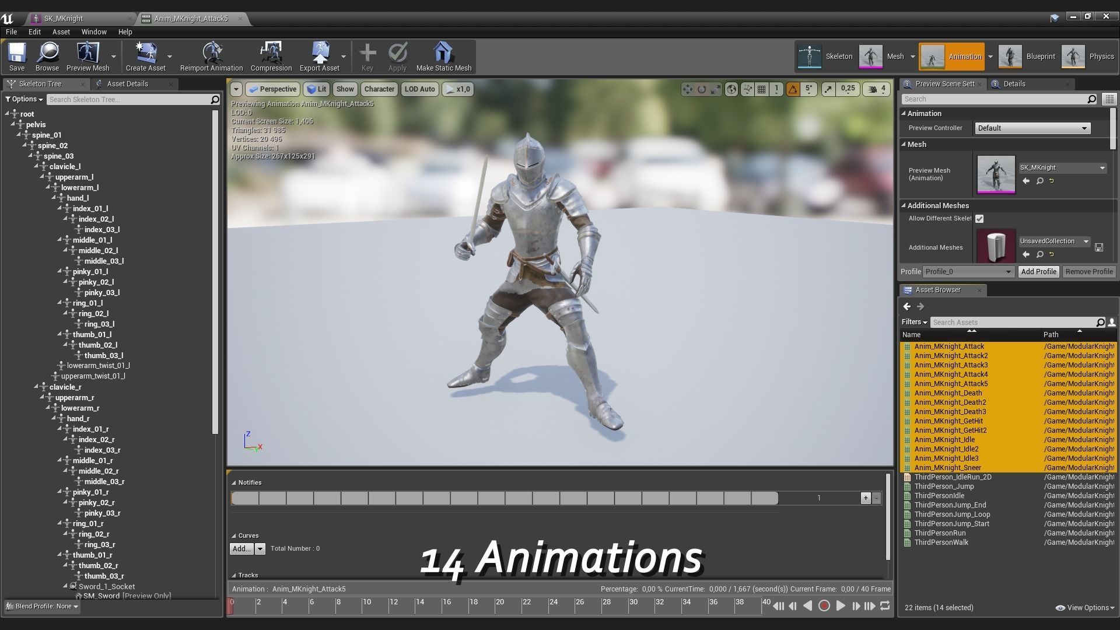Toggle grid snapping in viewport
The image size is (1120, 630).
click(x=762, y=89)
